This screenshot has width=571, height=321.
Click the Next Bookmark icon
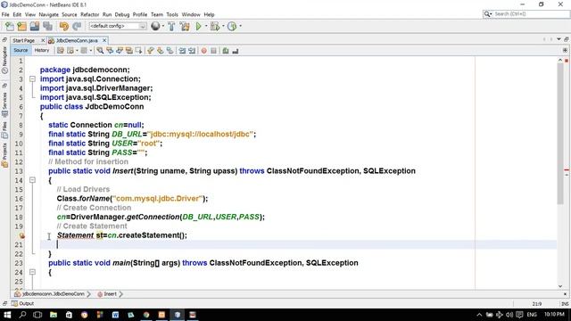coord(161,51)
